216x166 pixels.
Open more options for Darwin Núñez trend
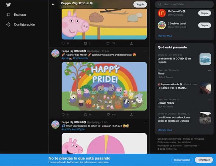click(x=209, y=100)
